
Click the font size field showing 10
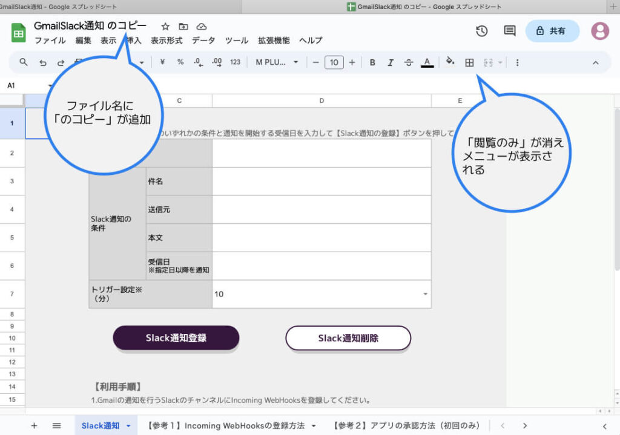tap(334, 62)
